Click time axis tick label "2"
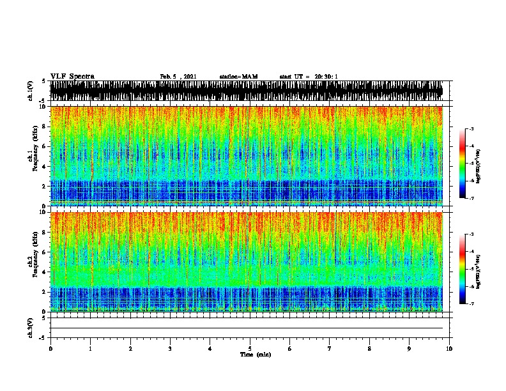The image size is (506, 391). click(x=130, y=349)
